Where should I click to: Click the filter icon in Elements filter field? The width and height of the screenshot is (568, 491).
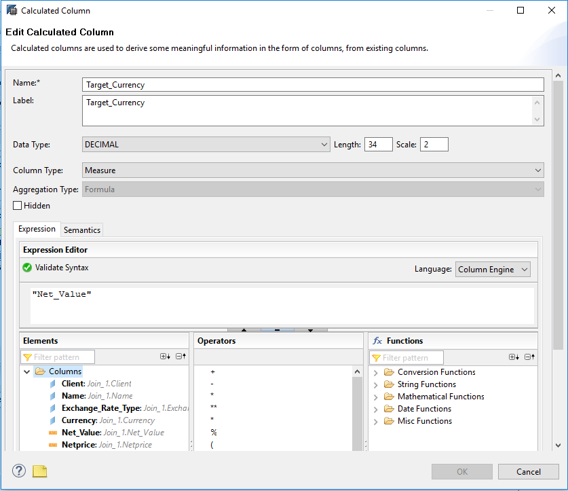point(27,357)
